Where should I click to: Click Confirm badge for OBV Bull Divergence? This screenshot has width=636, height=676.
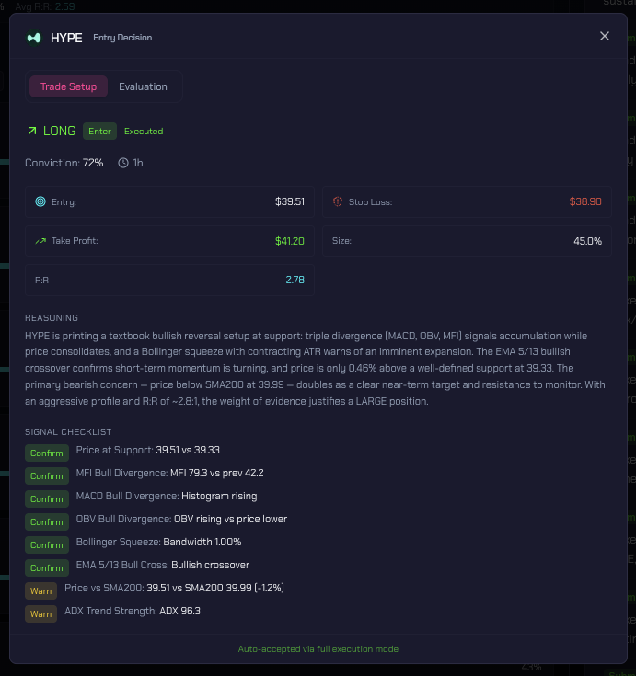tap(47, 522)
